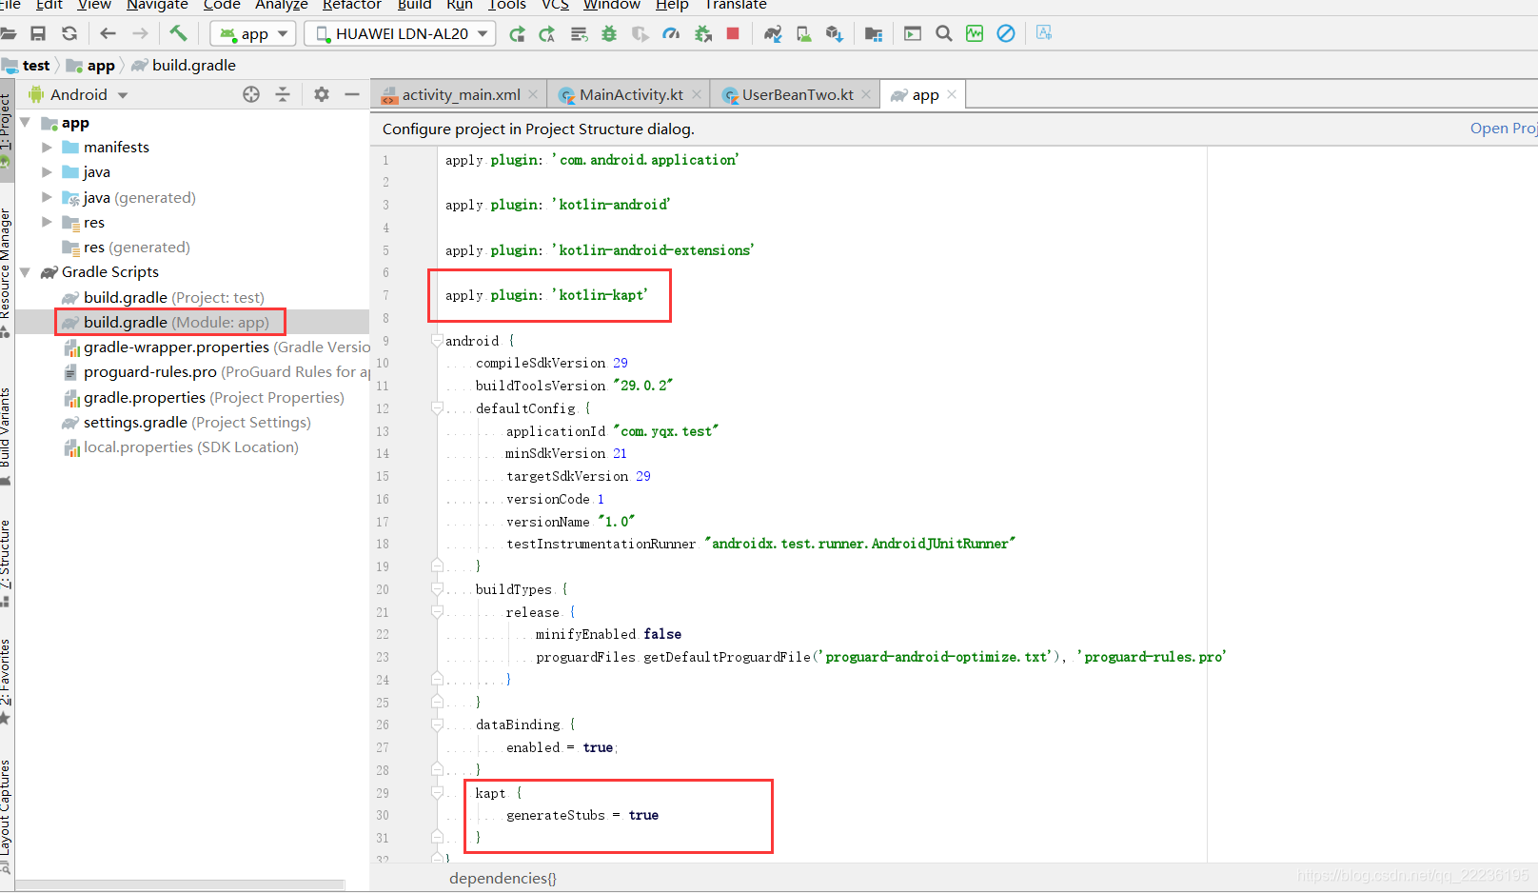Click the test breadcrumb in navigation bar

coord(27,66)
